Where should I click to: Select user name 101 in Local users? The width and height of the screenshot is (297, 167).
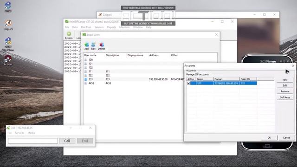[91, 64]
